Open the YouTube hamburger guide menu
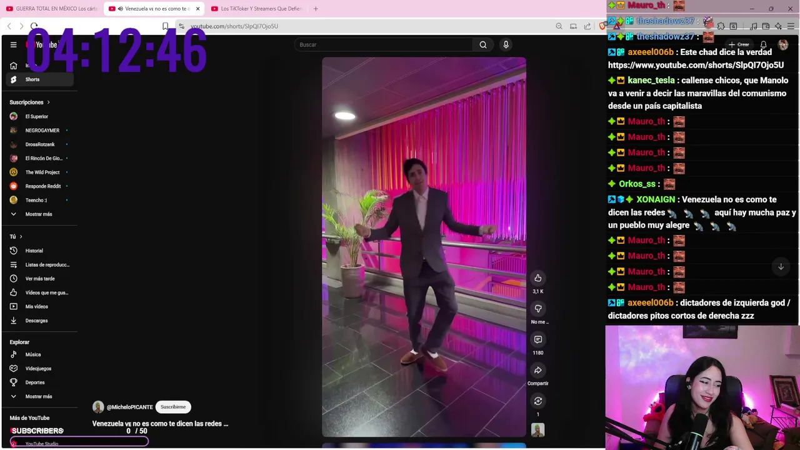 coord(13,44)
